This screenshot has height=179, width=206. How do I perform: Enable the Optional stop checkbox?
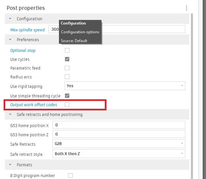click(67, 51)
